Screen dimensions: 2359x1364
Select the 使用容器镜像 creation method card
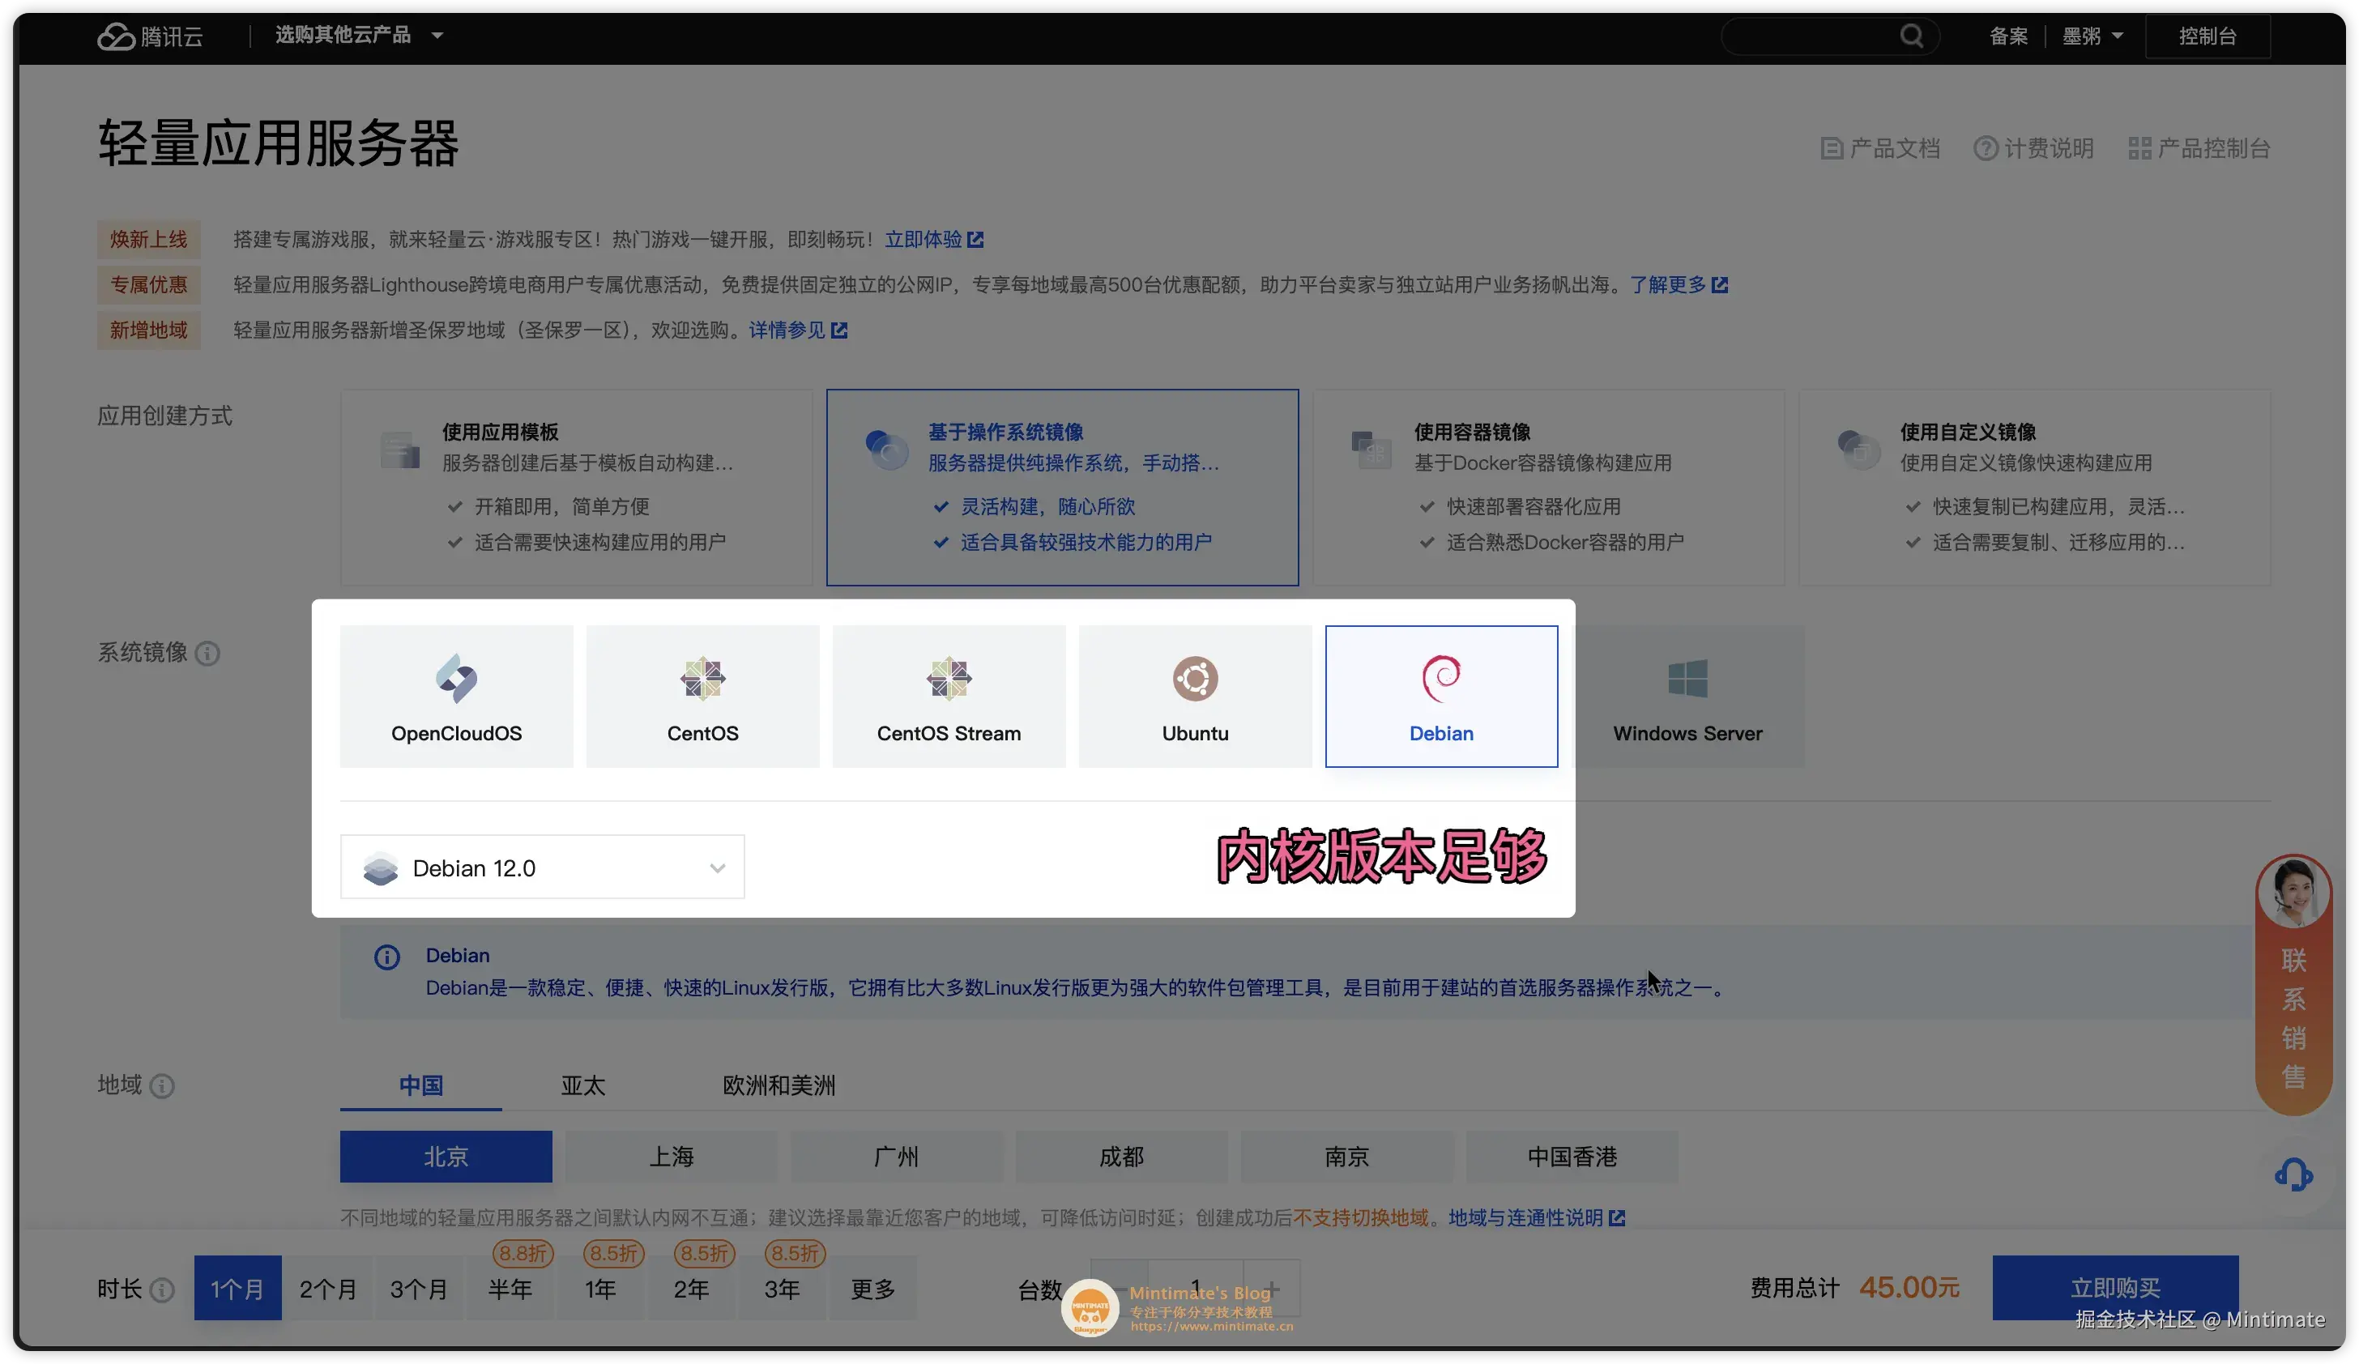pyautogui.click(x=1547, y=487)
